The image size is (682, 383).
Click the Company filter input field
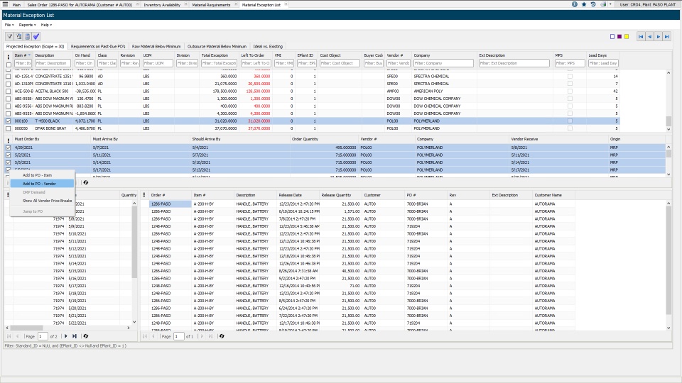point(443,63)
